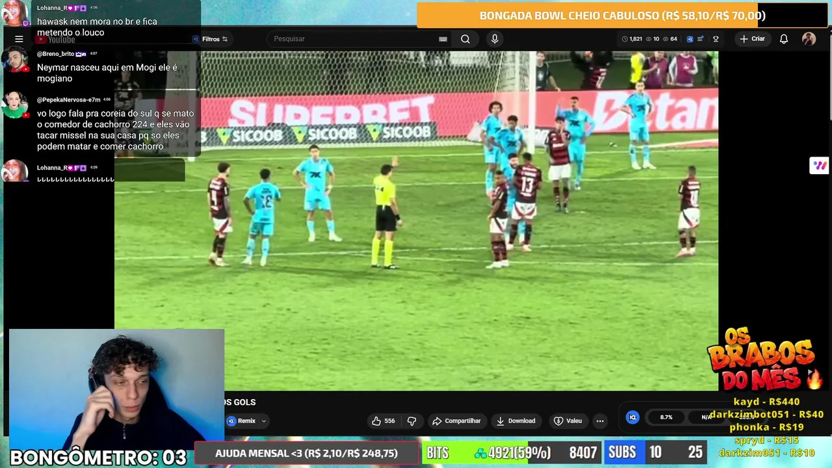Click the magnifier search button
The image size is (832, 468).
pos(465,39)
